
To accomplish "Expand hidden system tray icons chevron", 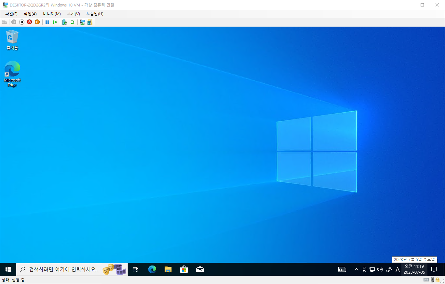I will [357, 269].
